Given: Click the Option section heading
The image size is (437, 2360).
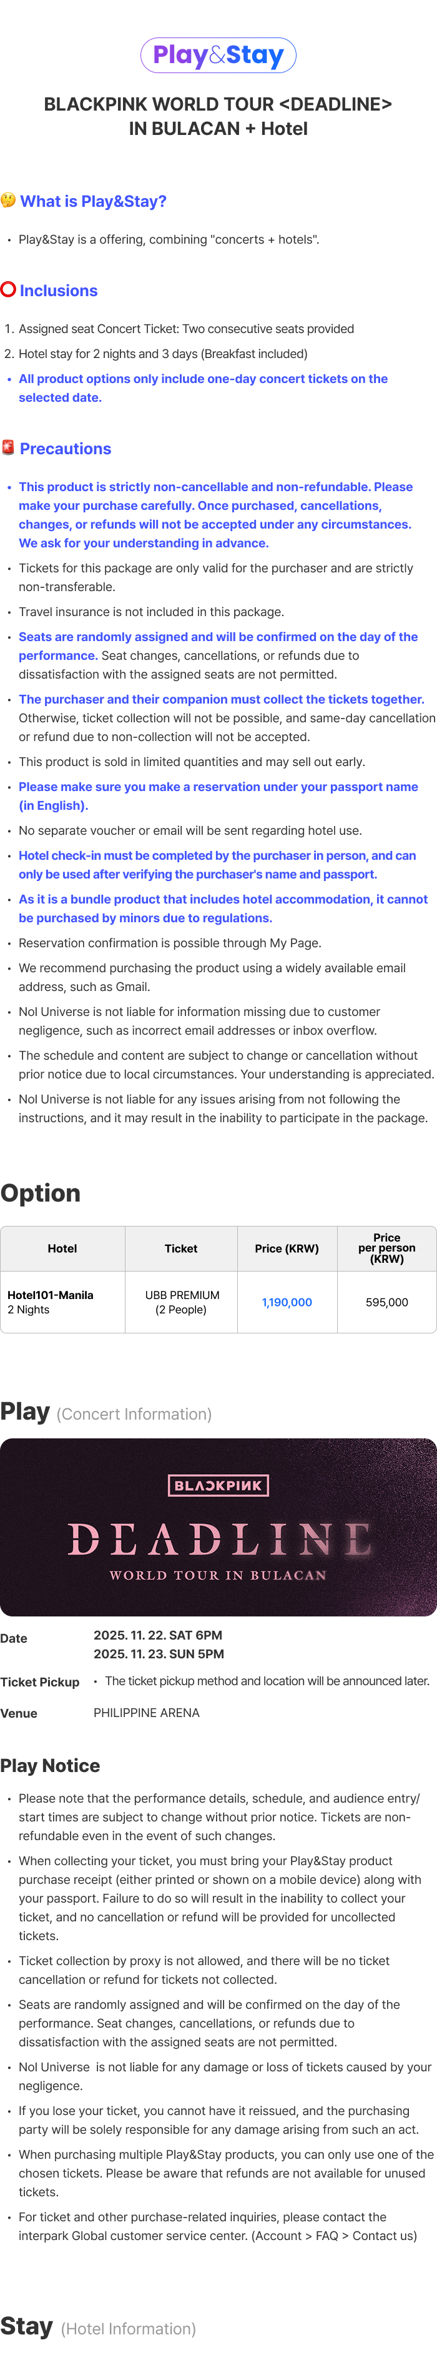Looking at the screenshot, I should point(41,1193).
